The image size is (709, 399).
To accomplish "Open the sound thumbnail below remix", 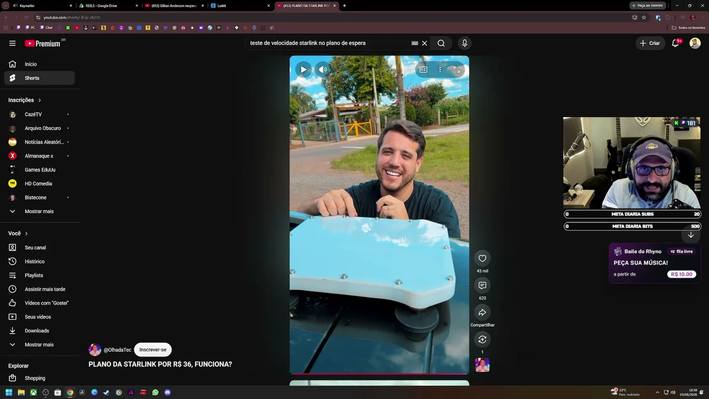I will [482, 365].
